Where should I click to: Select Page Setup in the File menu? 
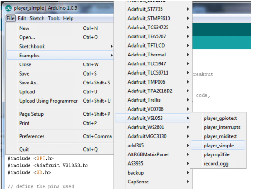tap(60, 114)
